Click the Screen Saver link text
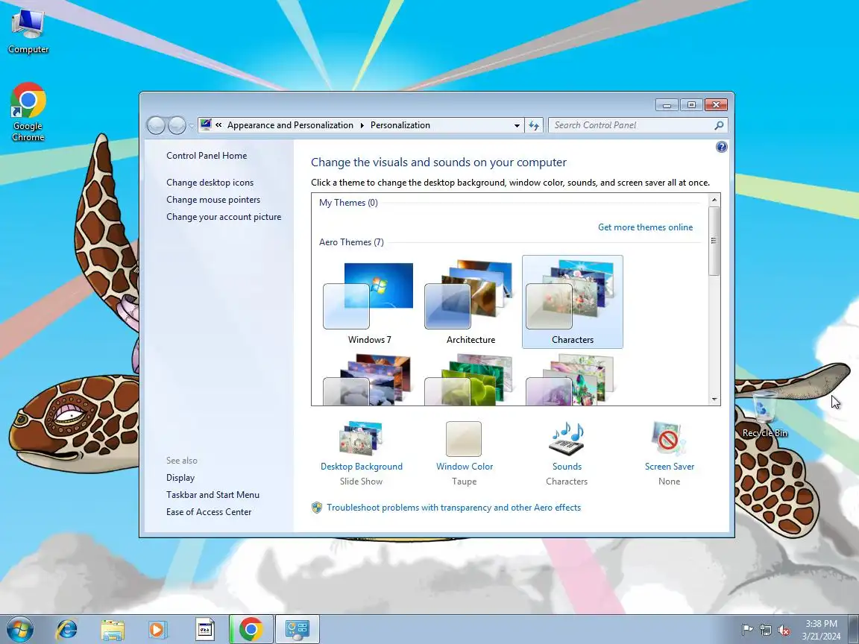Image resolution: width=859 pixels, height=644 pixels. (670, 467)
